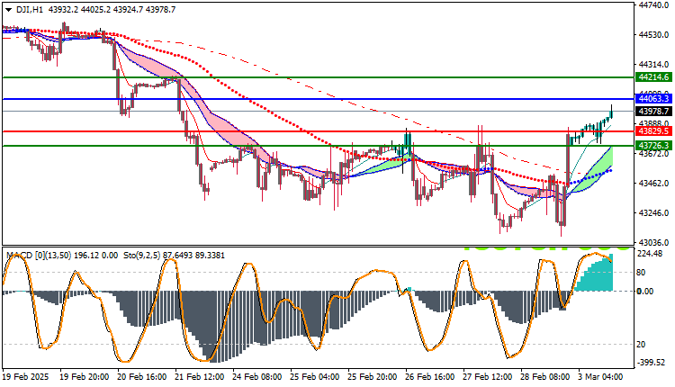Screen dimensions: 675x387
Task: Click the OHLC values 43932.2 44025.2 text
Action: click(79, 10)
